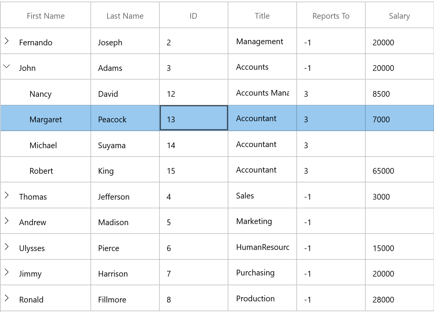Click the Title column header
The image size is (434, 312).
262,16
